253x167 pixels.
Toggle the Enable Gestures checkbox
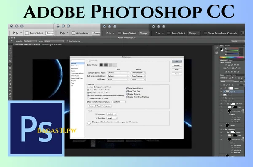coord(126,94)
